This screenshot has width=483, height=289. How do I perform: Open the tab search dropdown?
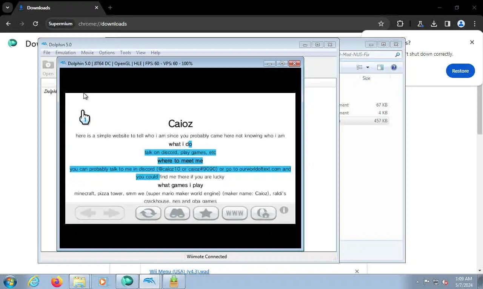(x=7, y=8)
